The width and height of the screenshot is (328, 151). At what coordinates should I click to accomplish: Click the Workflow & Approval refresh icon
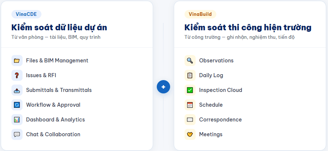[x=17, y=105]
